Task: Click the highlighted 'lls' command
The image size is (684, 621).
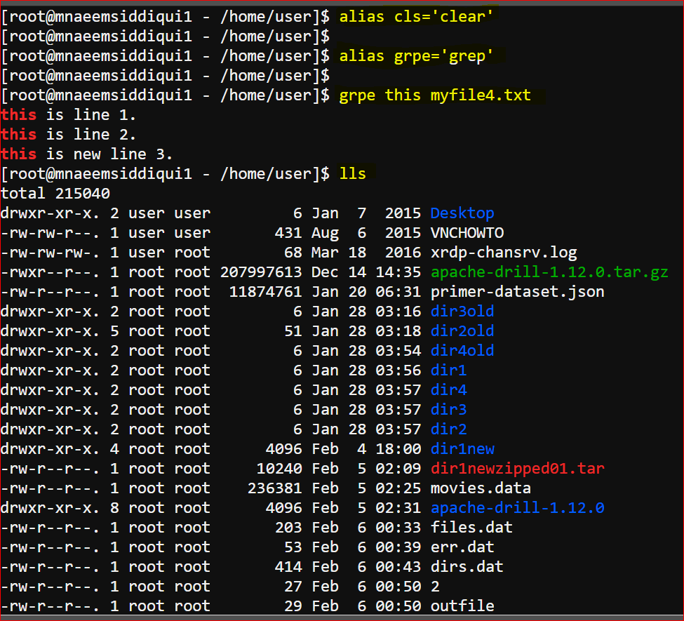Action: 352,174
